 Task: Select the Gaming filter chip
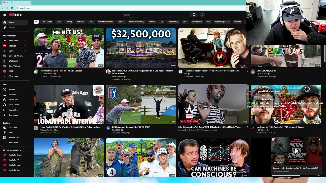(x=69, y=22)
